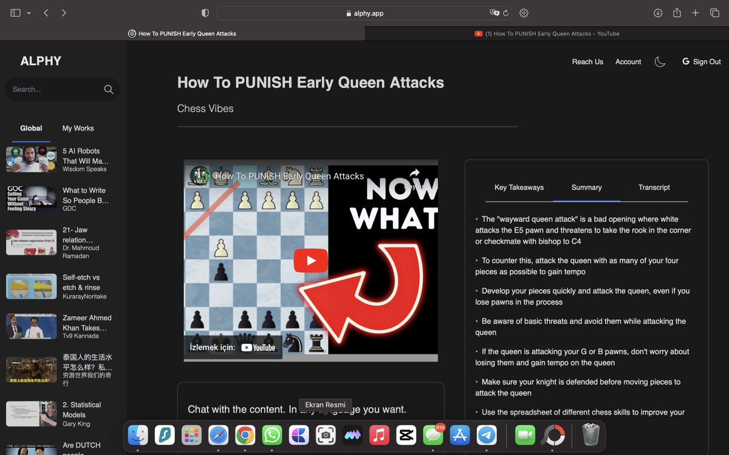Open the Safari extension gear icon
The height and width of the screenshot is (455, 729).
[524, 13]
